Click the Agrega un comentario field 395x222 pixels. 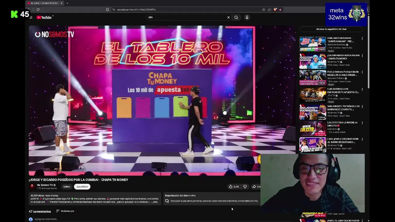point(46,219)
